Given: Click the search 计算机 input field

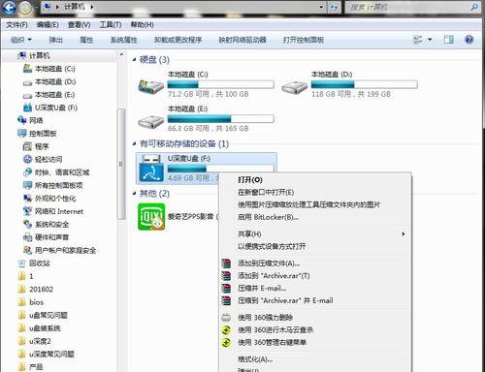Looking at the screenshot, I should tap(407, 7).
